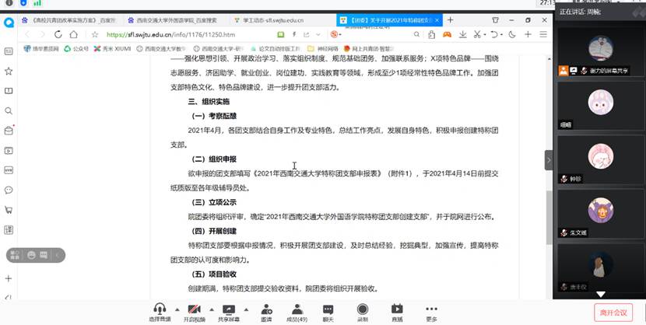This screenshot has height=325, width=646.
Task: Collapse the participant video side panel
Action: [x=549, y=160]
